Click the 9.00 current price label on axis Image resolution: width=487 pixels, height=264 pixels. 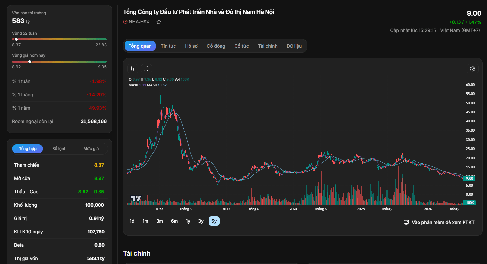(x=469, y=178)
